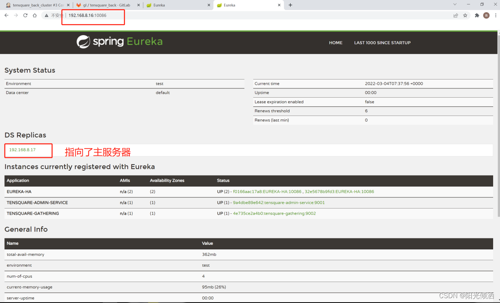This screenshot has width=500, height=303.
Task: Bookmark this page with the star
Action: coord(465,15)
